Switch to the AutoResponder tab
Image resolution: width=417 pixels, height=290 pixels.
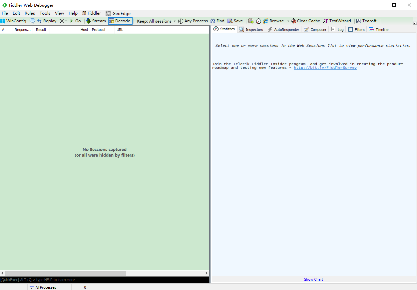tap(283, 30)
